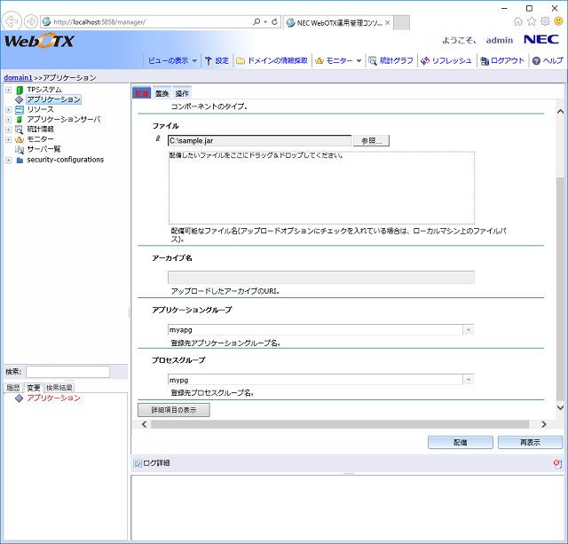Toggle the ログ詳細 checkbox
The width and height of the screenshot is (568, 544).
[x=137, y=463]
